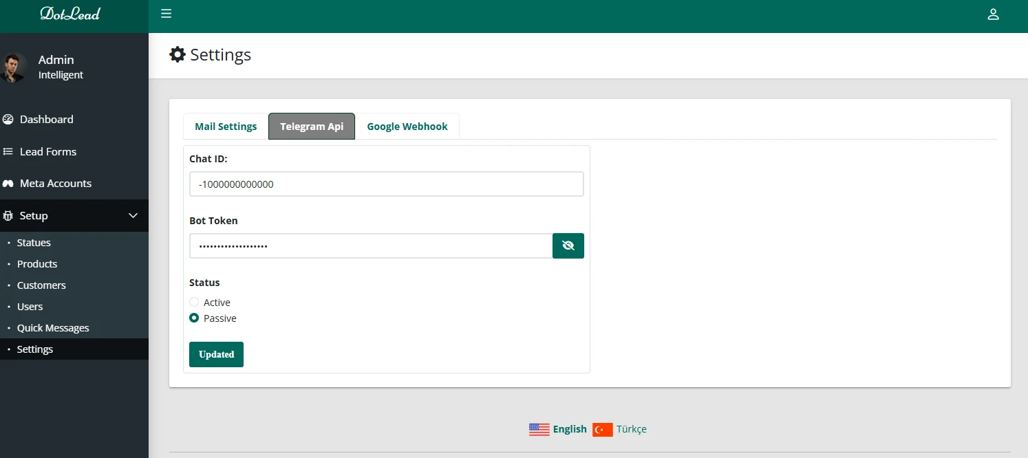The height and width of the screenshot is (458, 1028).
Task: Click the Meta Accounts icon
Action: 8,184
